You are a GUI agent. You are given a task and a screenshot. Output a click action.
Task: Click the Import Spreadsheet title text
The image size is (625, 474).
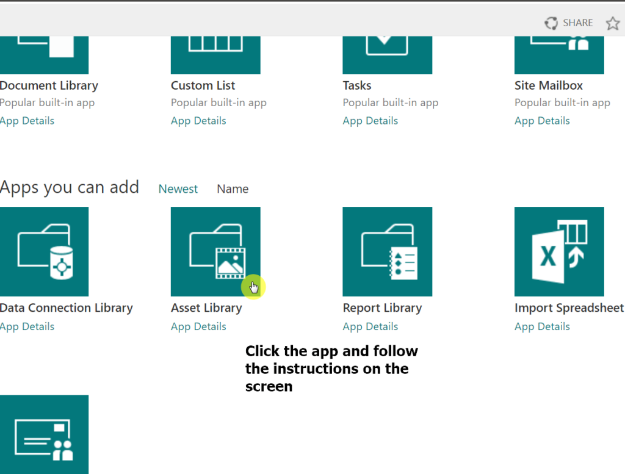coord(569,308)
